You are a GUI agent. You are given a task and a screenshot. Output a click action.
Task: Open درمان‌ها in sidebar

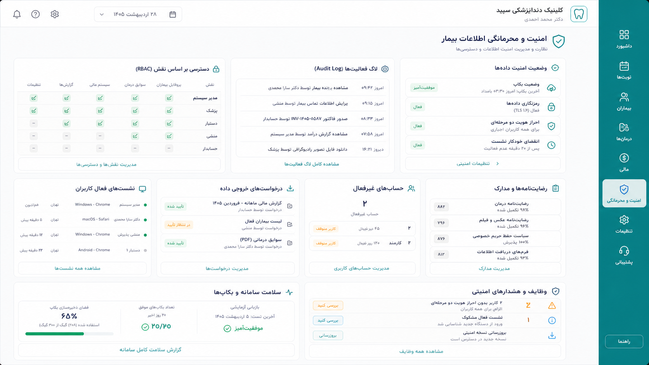(624, 132)
